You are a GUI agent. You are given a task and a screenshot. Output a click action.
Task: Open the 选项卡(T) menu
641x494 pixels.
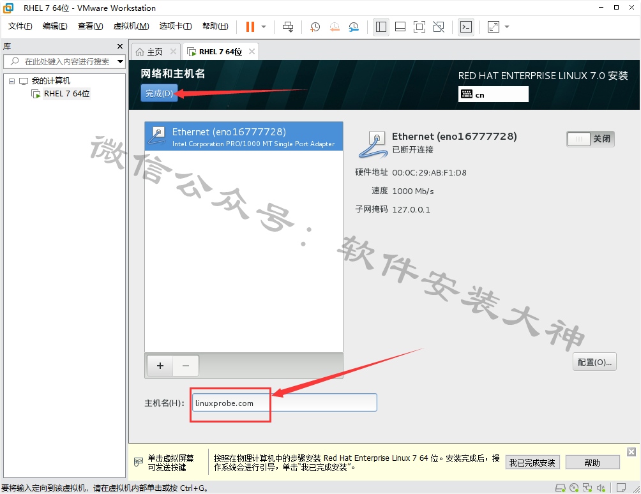pyautogui.click(x=176, y=26)
